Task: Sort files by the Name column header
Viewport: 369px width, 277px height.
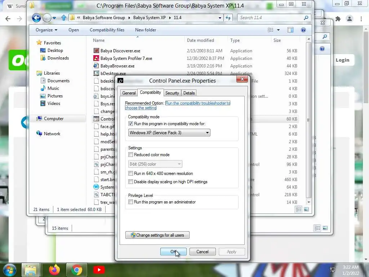Action: 99,40
